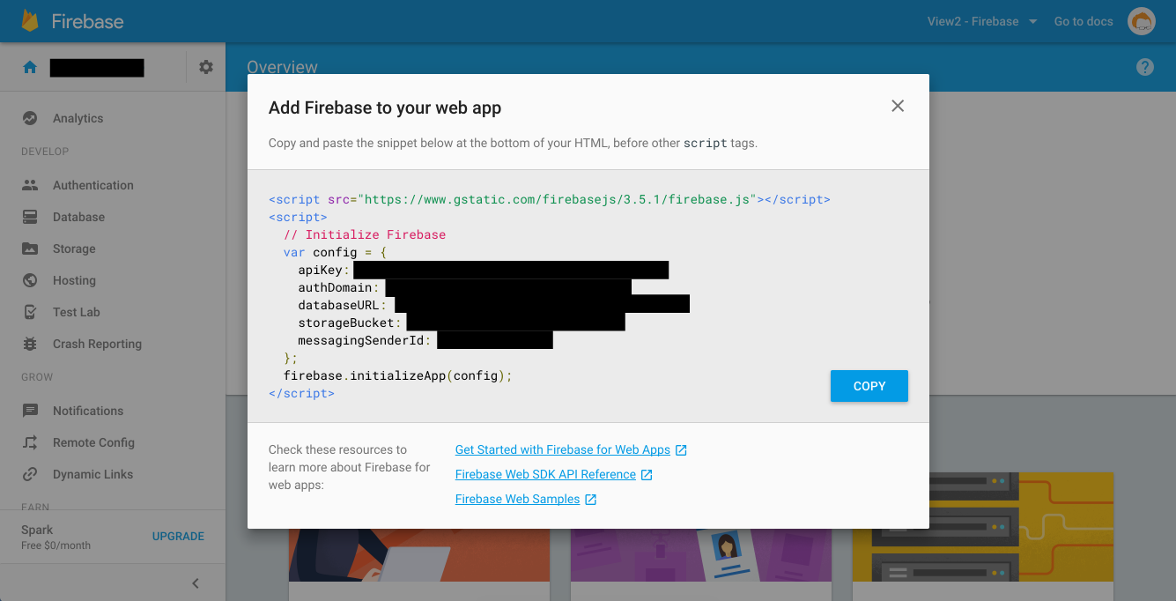Click the Hosting globe icon
This screenshot has height=601, width=1176.
coord(30,280)
